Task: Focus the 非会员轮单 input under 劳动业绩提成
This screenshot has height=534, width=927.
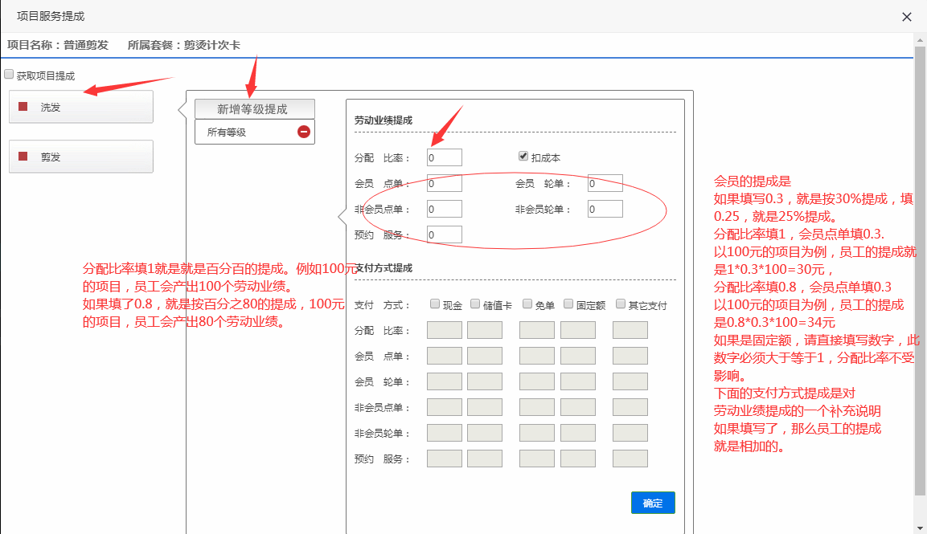Action: click(605, 210)
